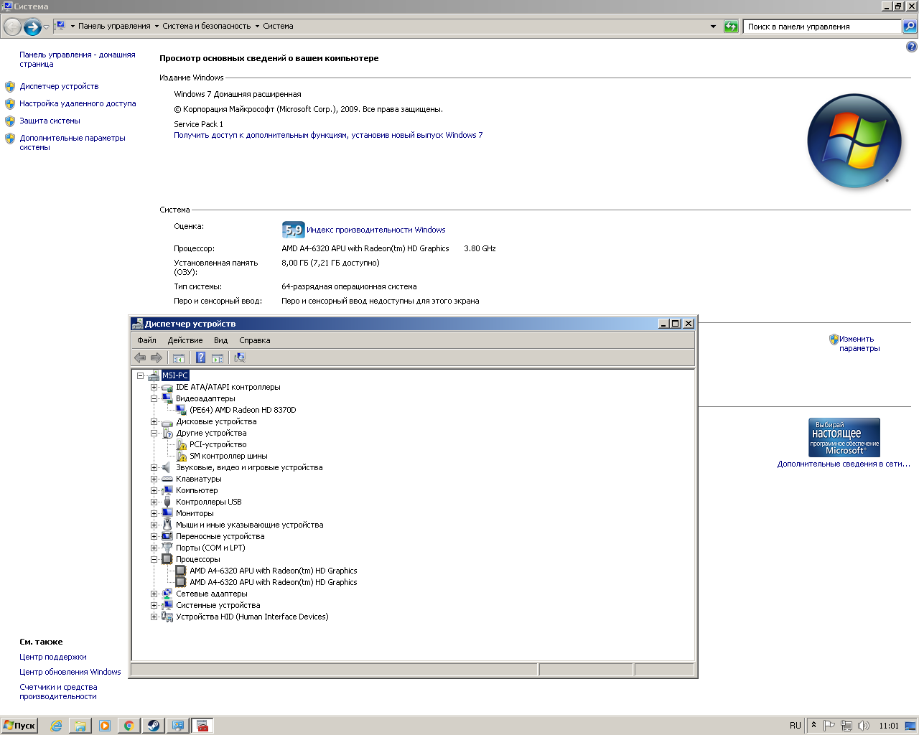Expand IDE ATA/ATAPI контроллеры node
The image size is (919, 735).
(x=154, y=388)
